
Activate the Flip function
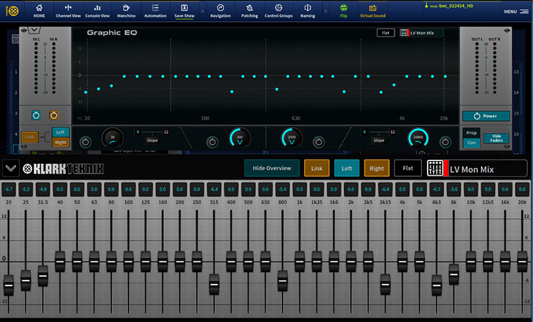click(344, 11)
